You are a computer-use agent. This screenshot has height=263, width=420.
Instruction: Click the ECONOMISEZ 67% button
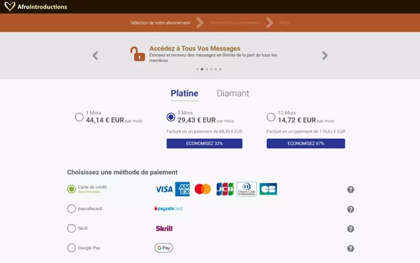(306, 144)
